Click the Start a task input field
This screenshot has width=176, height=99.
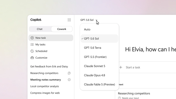147,67
